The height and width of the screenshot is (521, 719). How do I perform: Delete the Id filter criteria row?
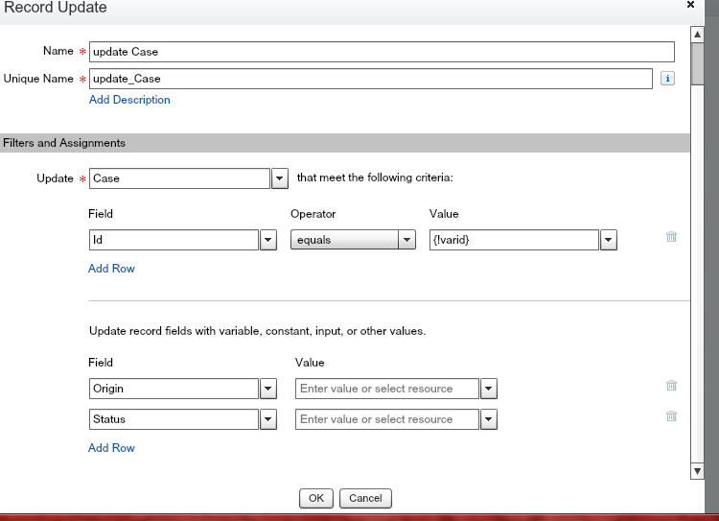click(671, 237)
